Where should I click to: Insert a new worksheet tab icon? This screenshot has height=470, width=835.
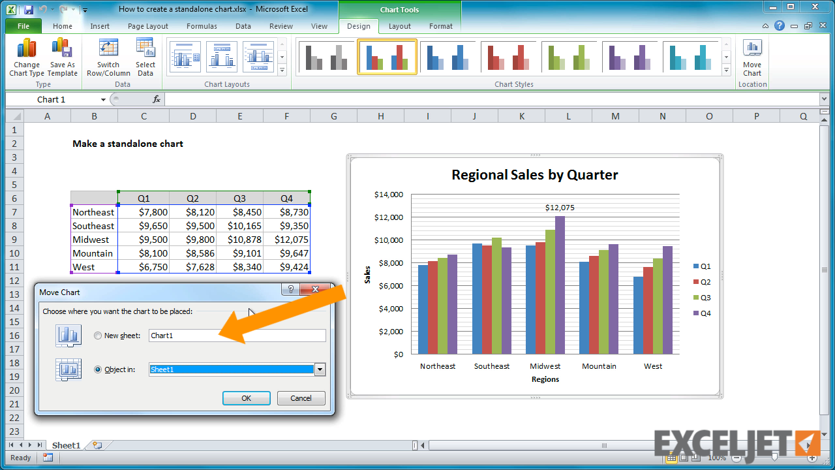click(97, 445)
